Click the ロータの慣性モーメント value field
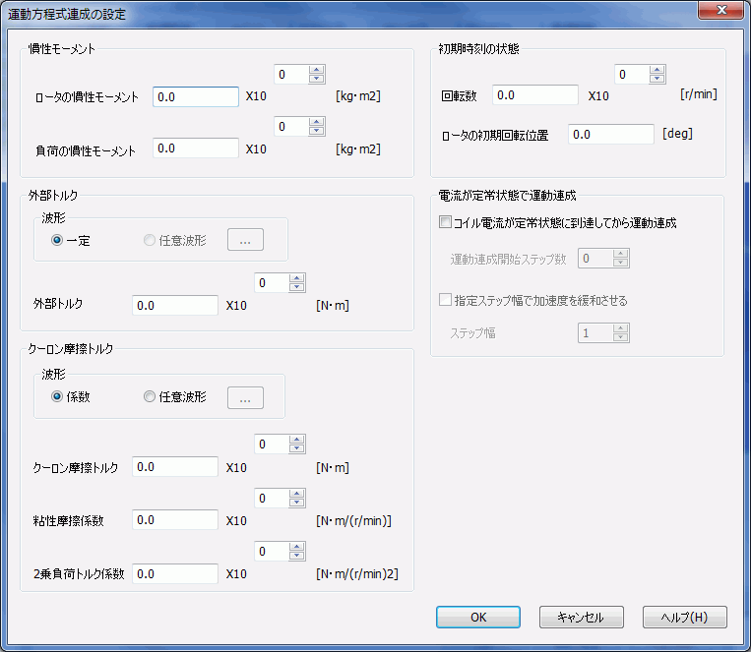 (195, 96)
